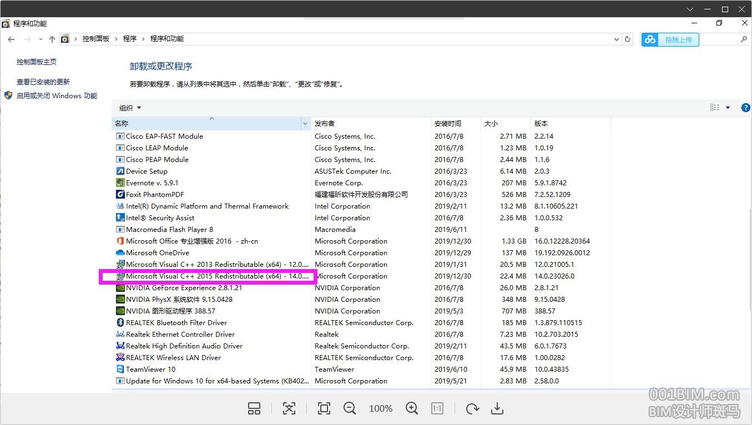Select Macromedia Flash Player 8 entry
The height and width of the screenshot is (425, 752).
[170, 229]
